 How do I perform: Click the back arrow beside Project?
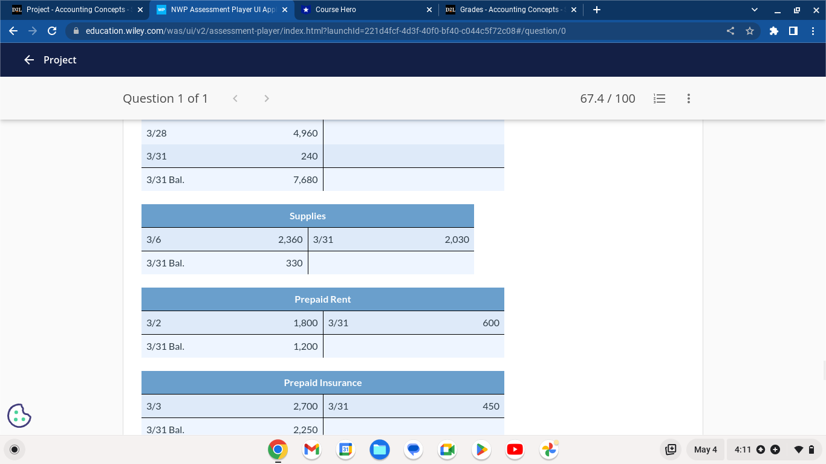pyautogui.click(x=29, y=60)
